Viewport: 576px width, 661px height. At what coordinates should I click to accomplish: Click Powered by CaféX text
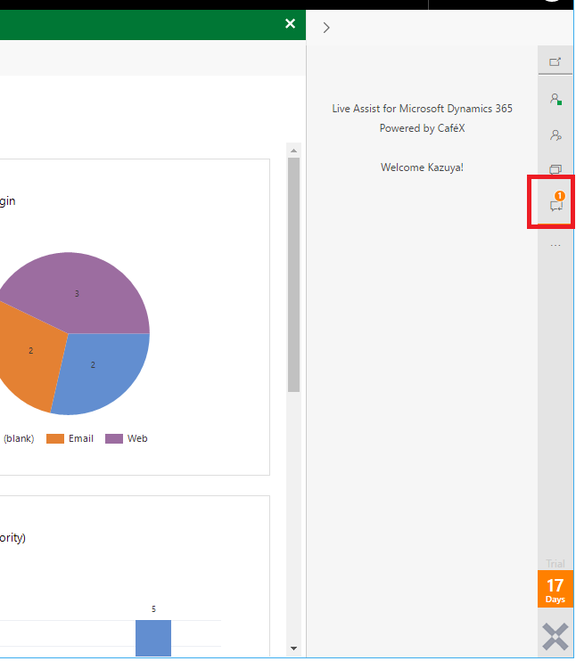click(x=422, y=128)
